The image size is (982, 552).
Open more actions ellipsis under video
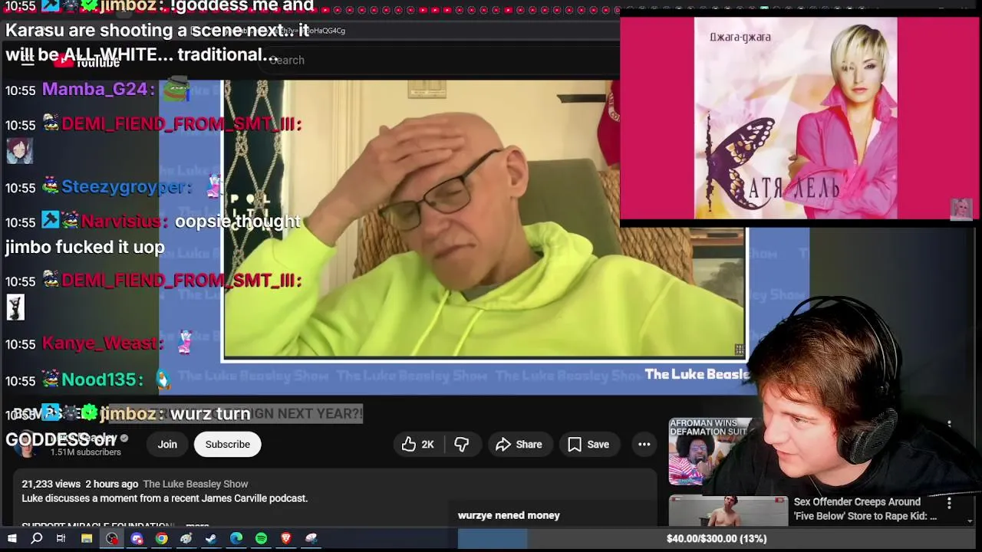(644, 445)
